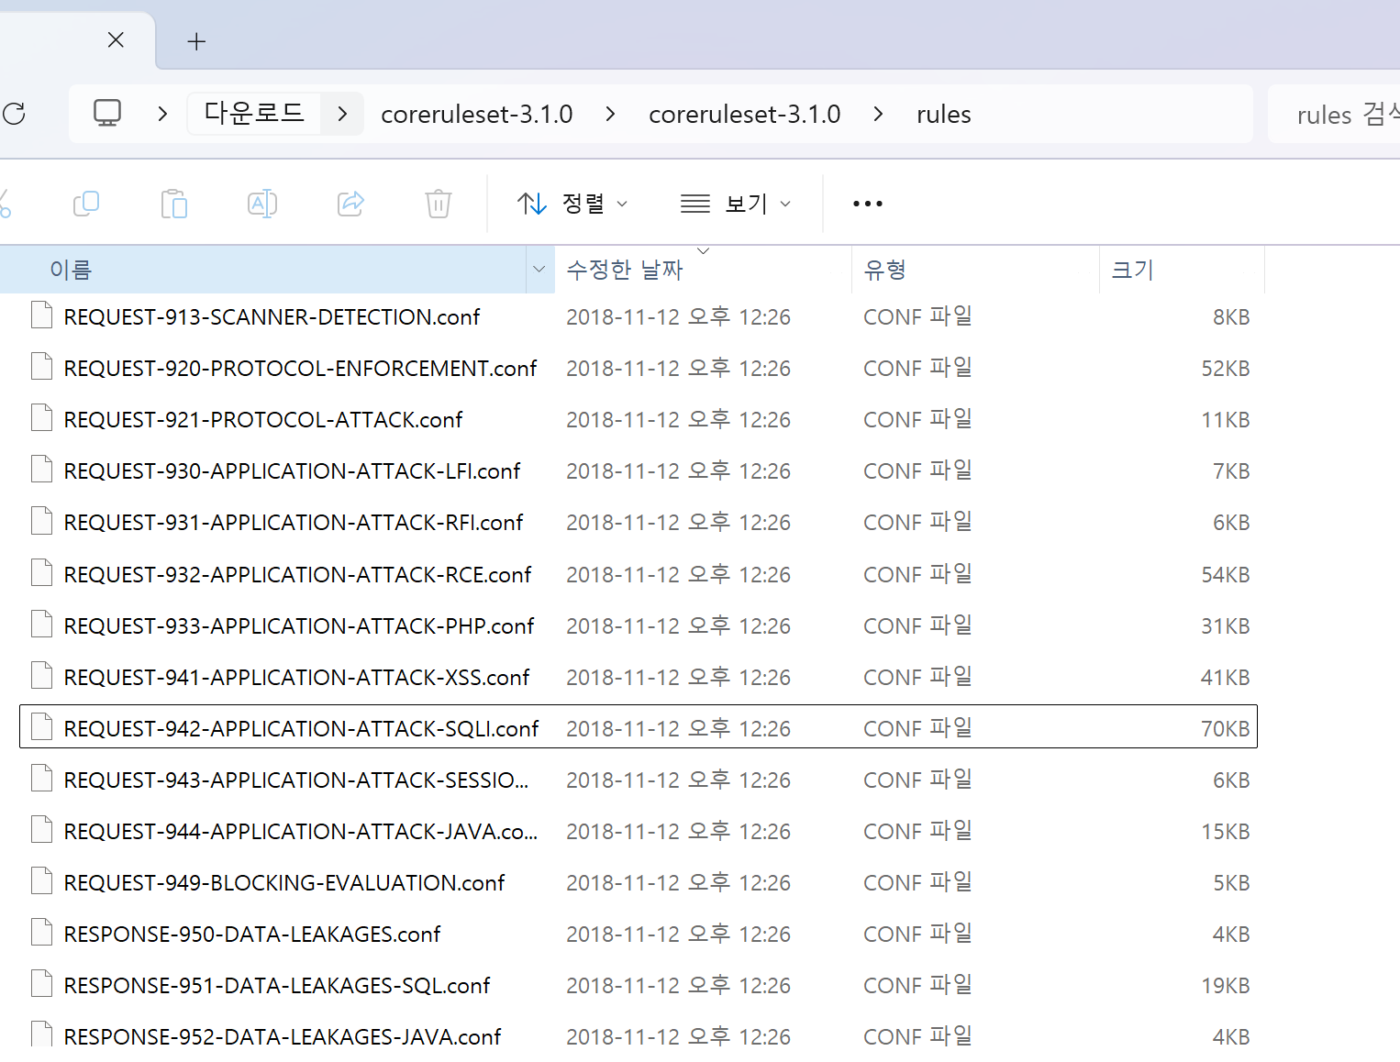This screenshot has height=1062, width=1400.
Task: Click the Rename icon in toolbar
Action: 262,204
